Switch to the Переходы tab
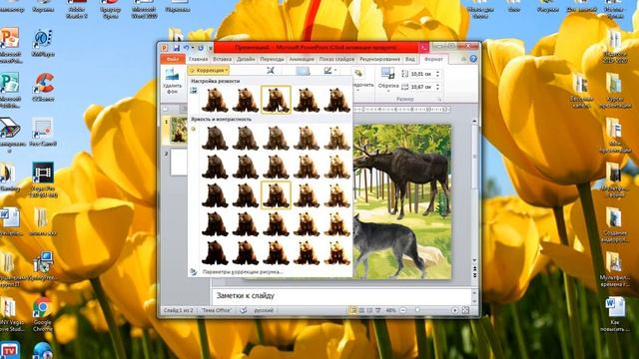This screenshot has height=359, width=639. [272, 60]
